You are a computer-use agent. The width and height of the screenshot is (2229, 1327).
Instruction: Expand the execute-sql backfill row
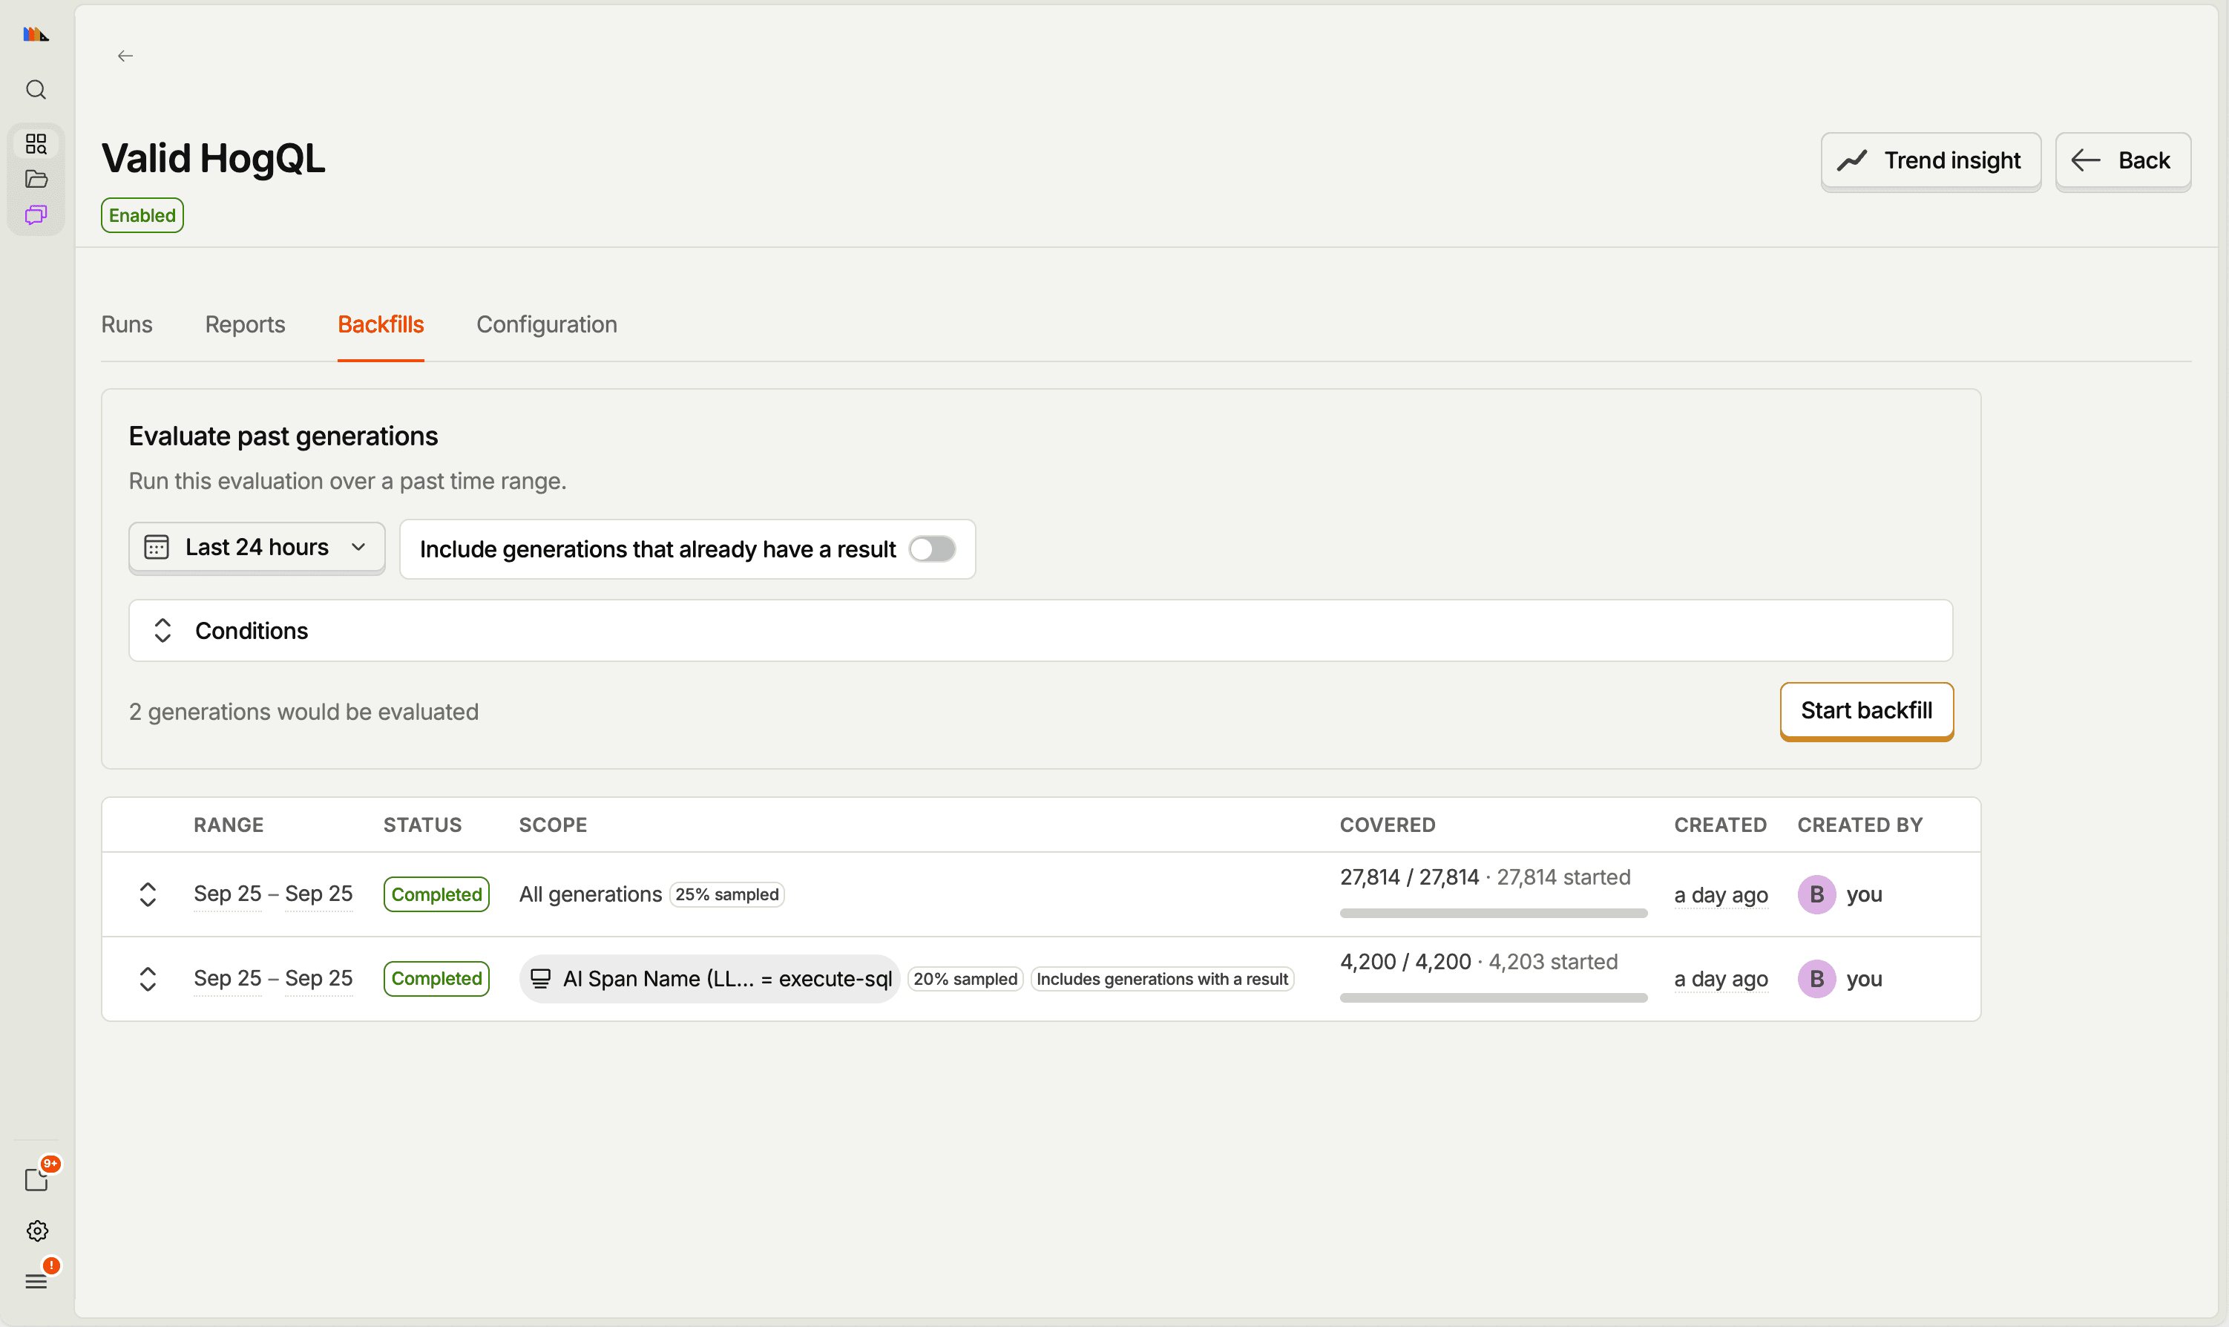point(148,979)
